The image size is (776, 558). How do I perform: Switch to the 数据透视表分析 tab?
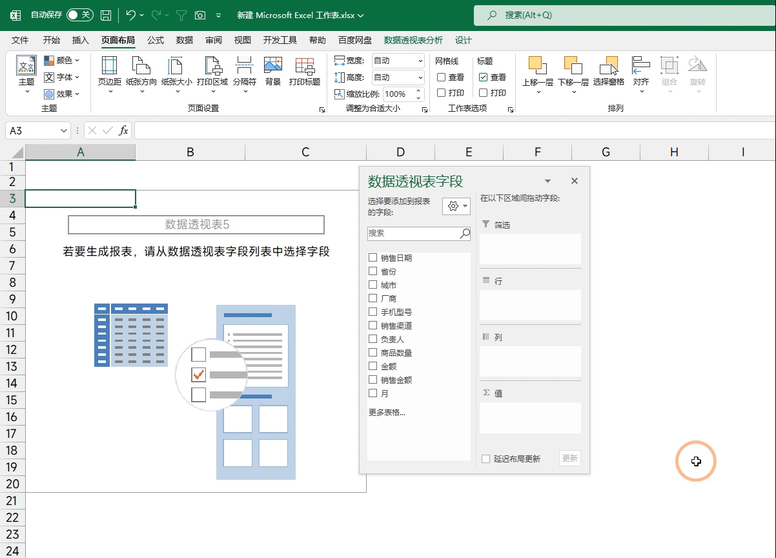pyautogui.click(x=413, y=40)
